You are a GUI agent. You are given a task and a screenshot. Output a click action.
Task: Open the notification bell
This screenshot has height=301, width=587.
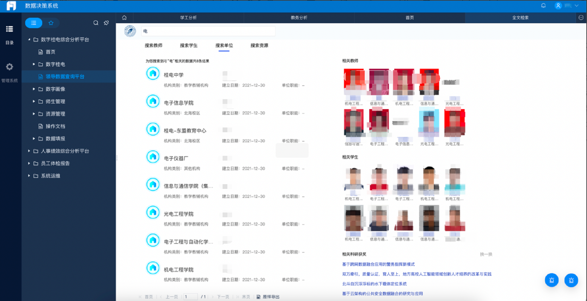click(x=543, y=6)
